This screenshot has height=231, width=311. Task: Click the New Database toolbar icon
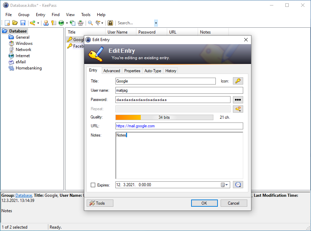tap(7, 23)
